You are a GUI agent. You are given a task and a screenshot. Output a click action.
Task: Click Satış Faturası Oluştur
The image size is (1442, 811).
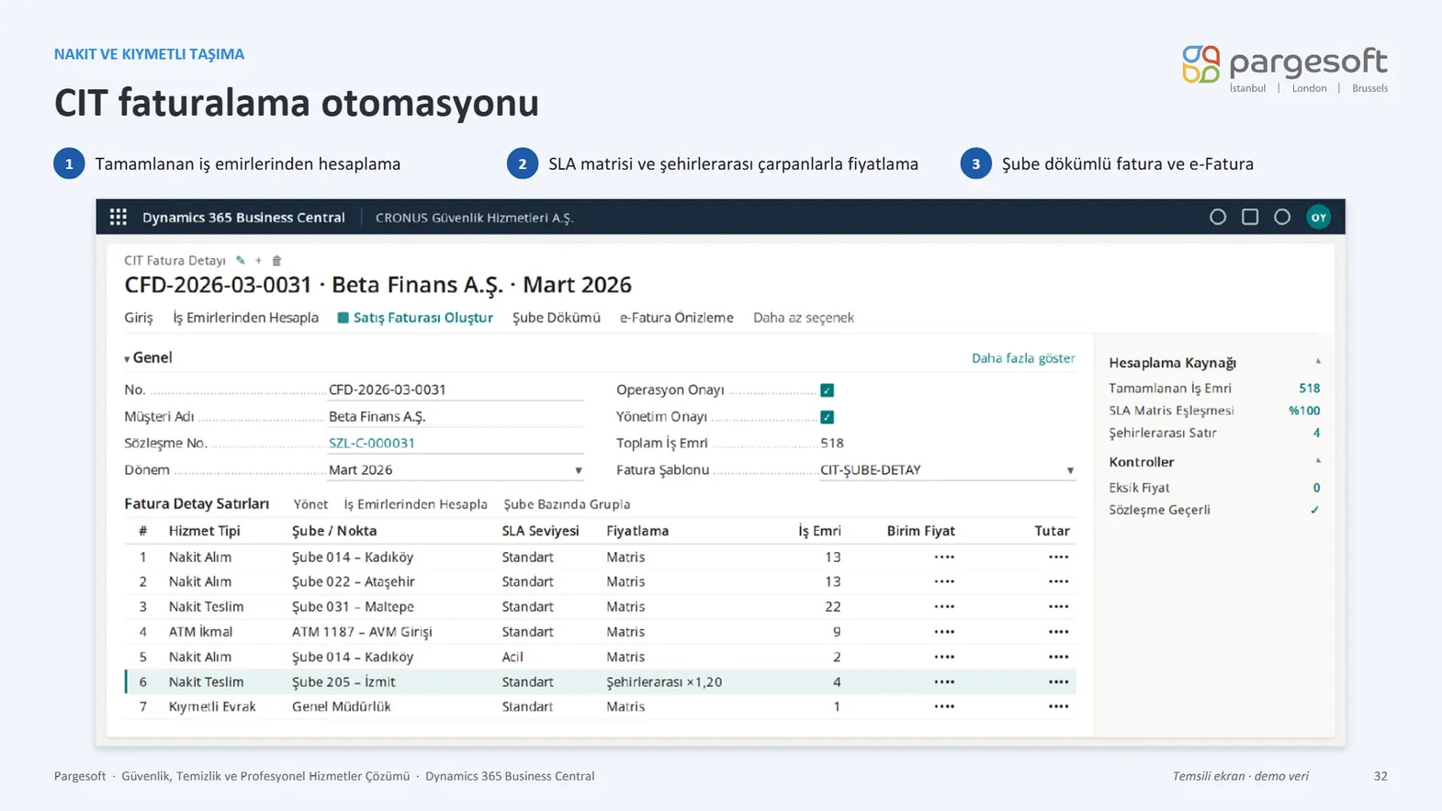coord(415,318)
